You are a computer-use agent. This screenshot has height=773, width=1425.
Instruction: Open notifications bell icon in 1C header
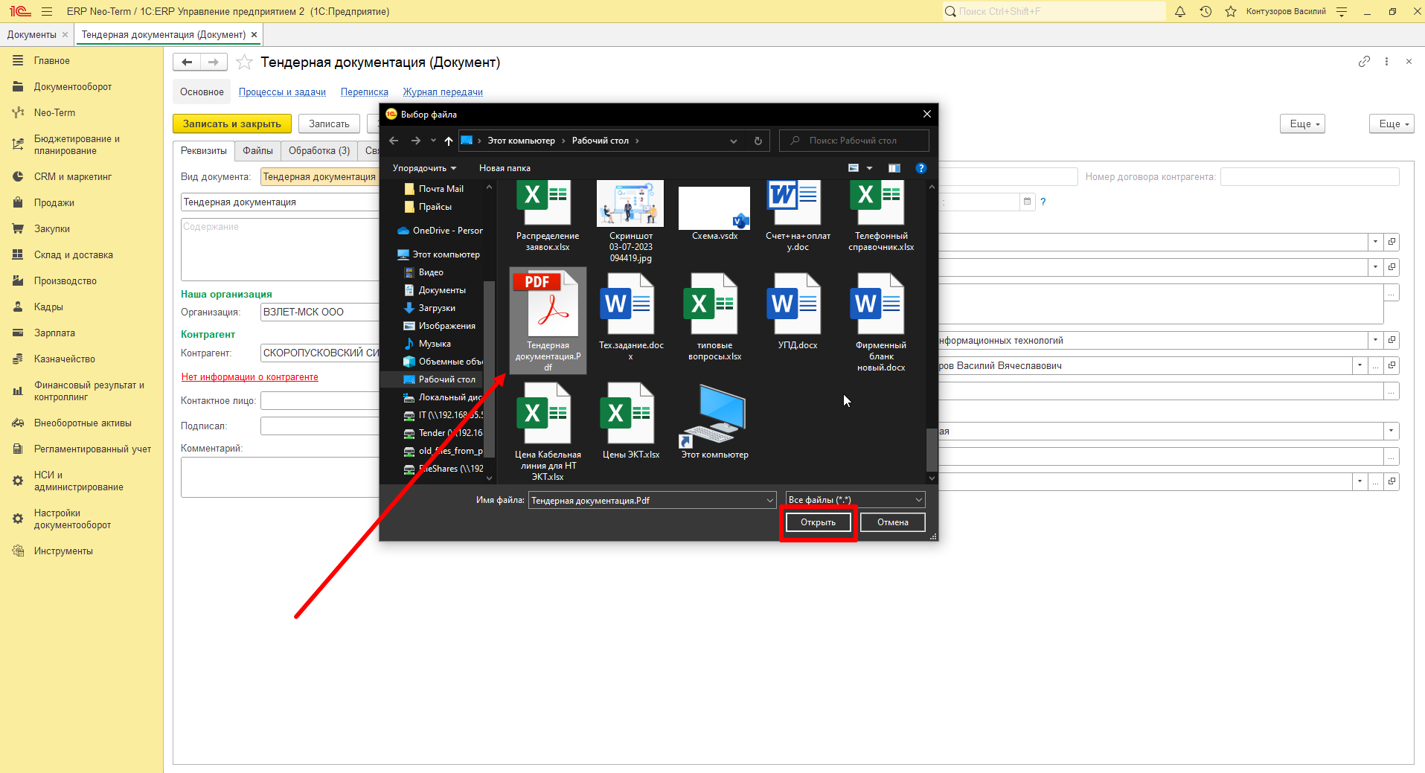1180,11
